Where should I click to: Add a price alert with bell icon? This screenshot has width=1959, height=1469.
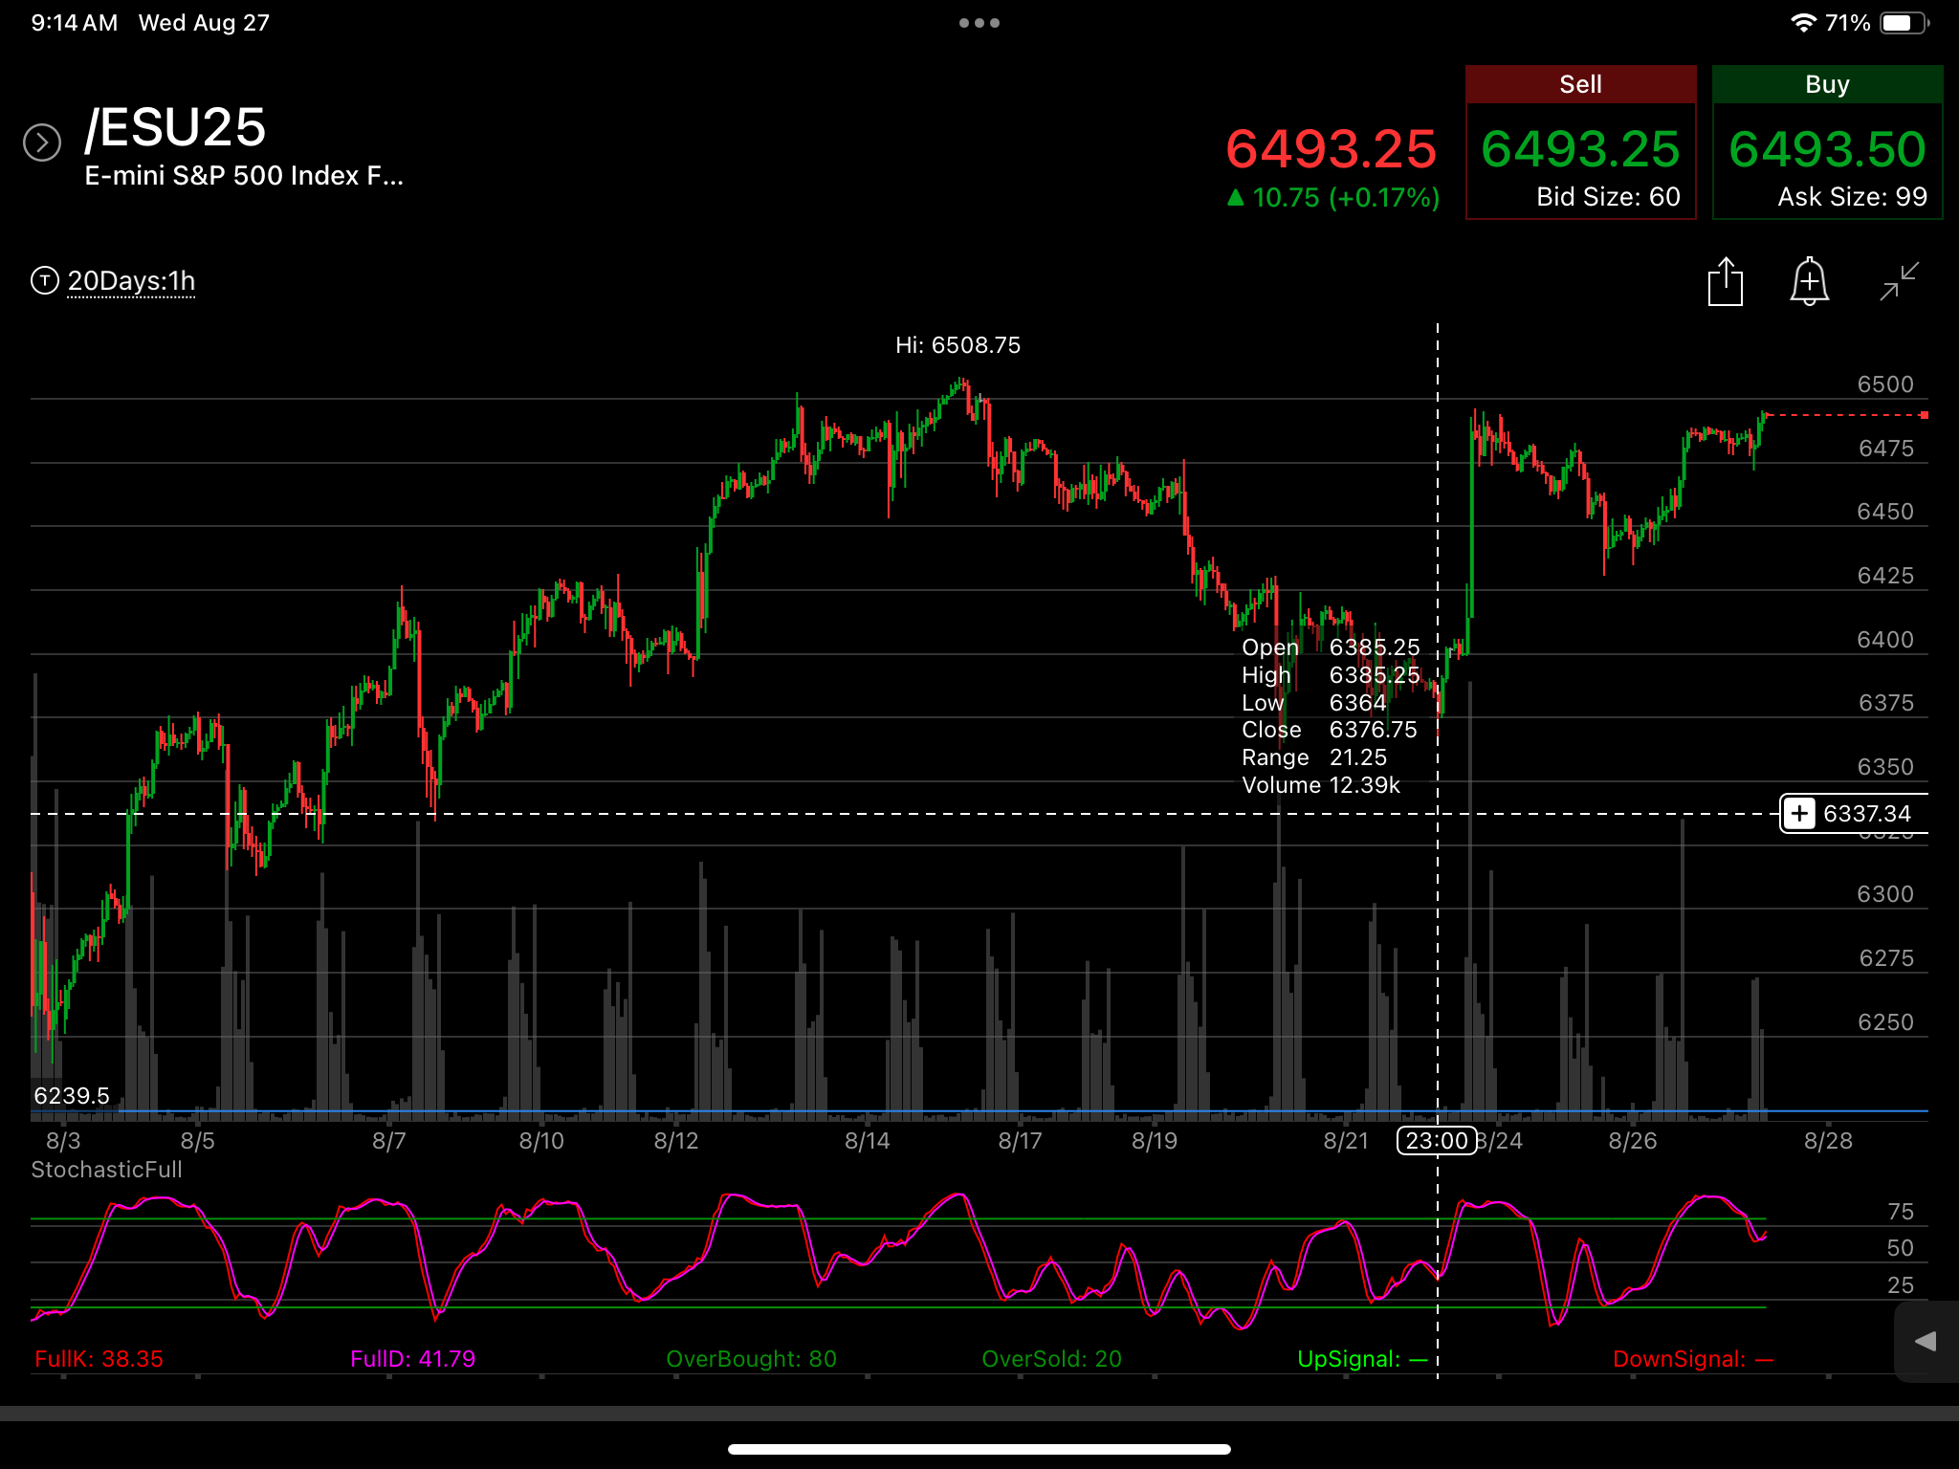coord(1809,282)
